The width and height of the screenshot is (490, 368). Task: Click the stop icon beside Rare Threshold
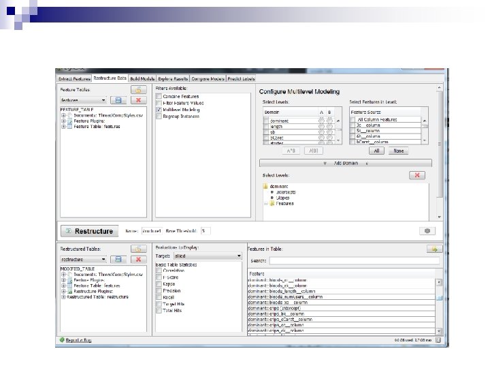427,231
